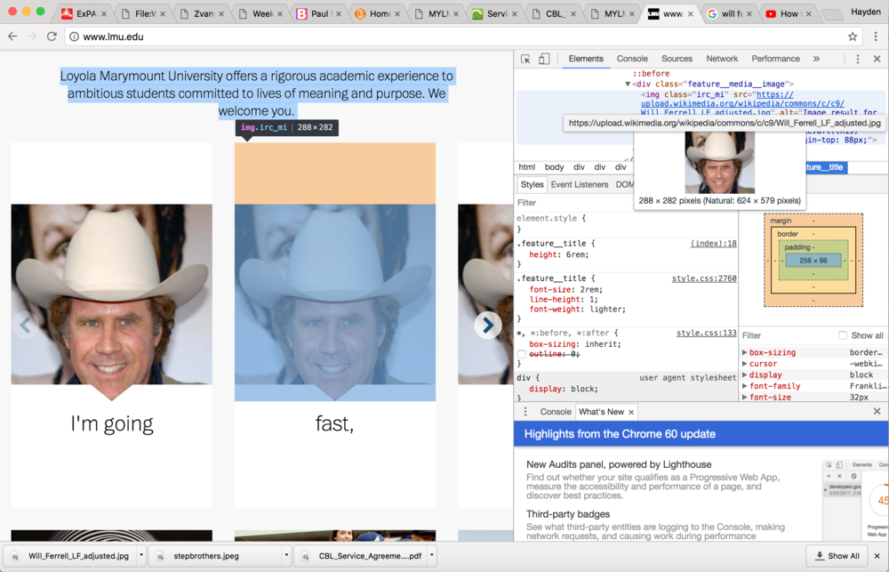Open options arrow for CBL_Service_Agreement pdf download
Screen dimensions: 889x572
[x=432, y=556]
